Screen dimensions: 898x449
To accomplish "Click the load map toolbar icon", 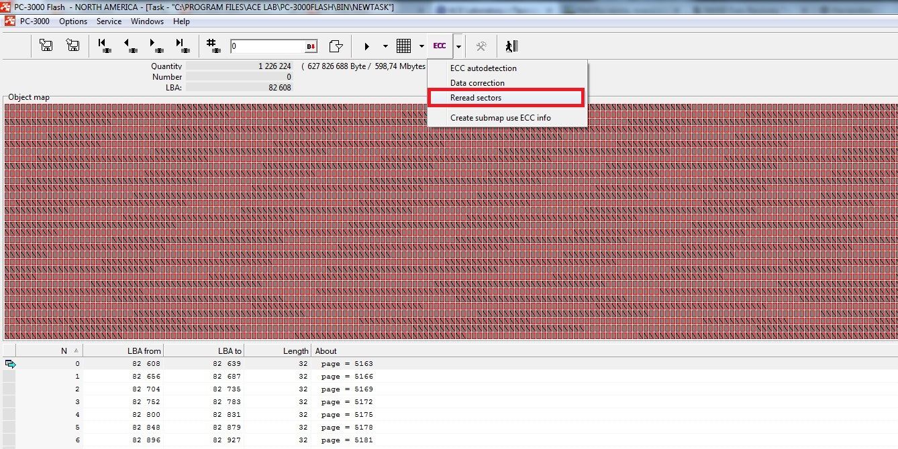I will [72, 46].
